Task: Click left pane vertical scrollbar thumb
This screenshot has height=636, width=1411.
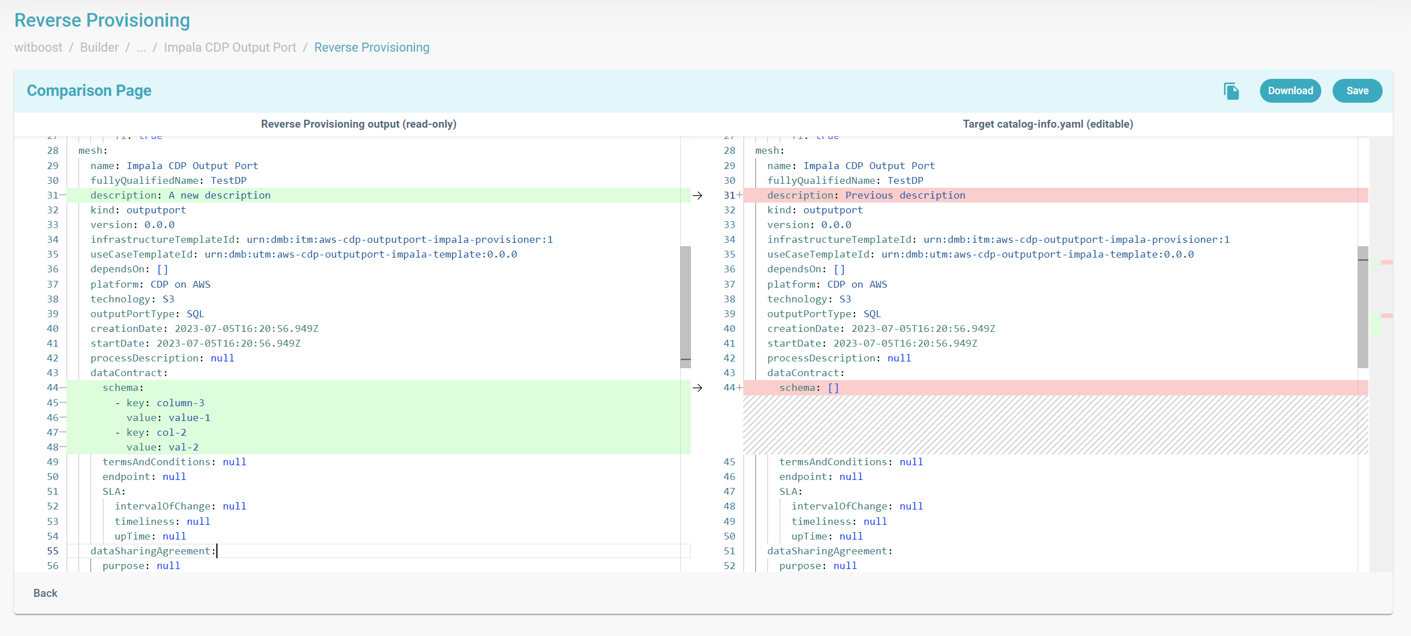Action: coord(685,306)
